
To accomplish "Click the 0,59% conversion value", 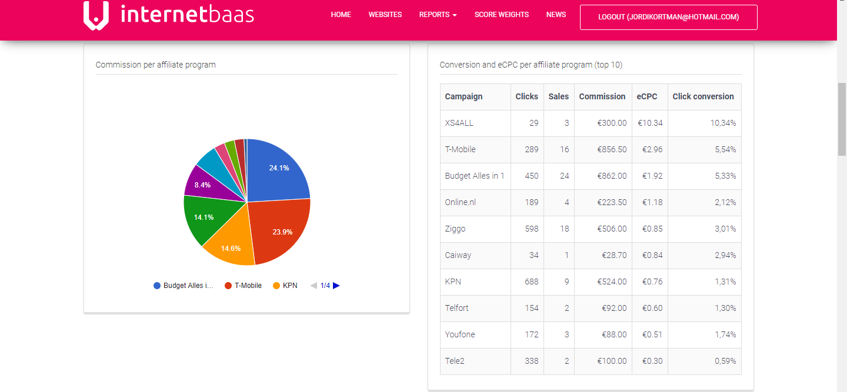I will click(725, 361).
